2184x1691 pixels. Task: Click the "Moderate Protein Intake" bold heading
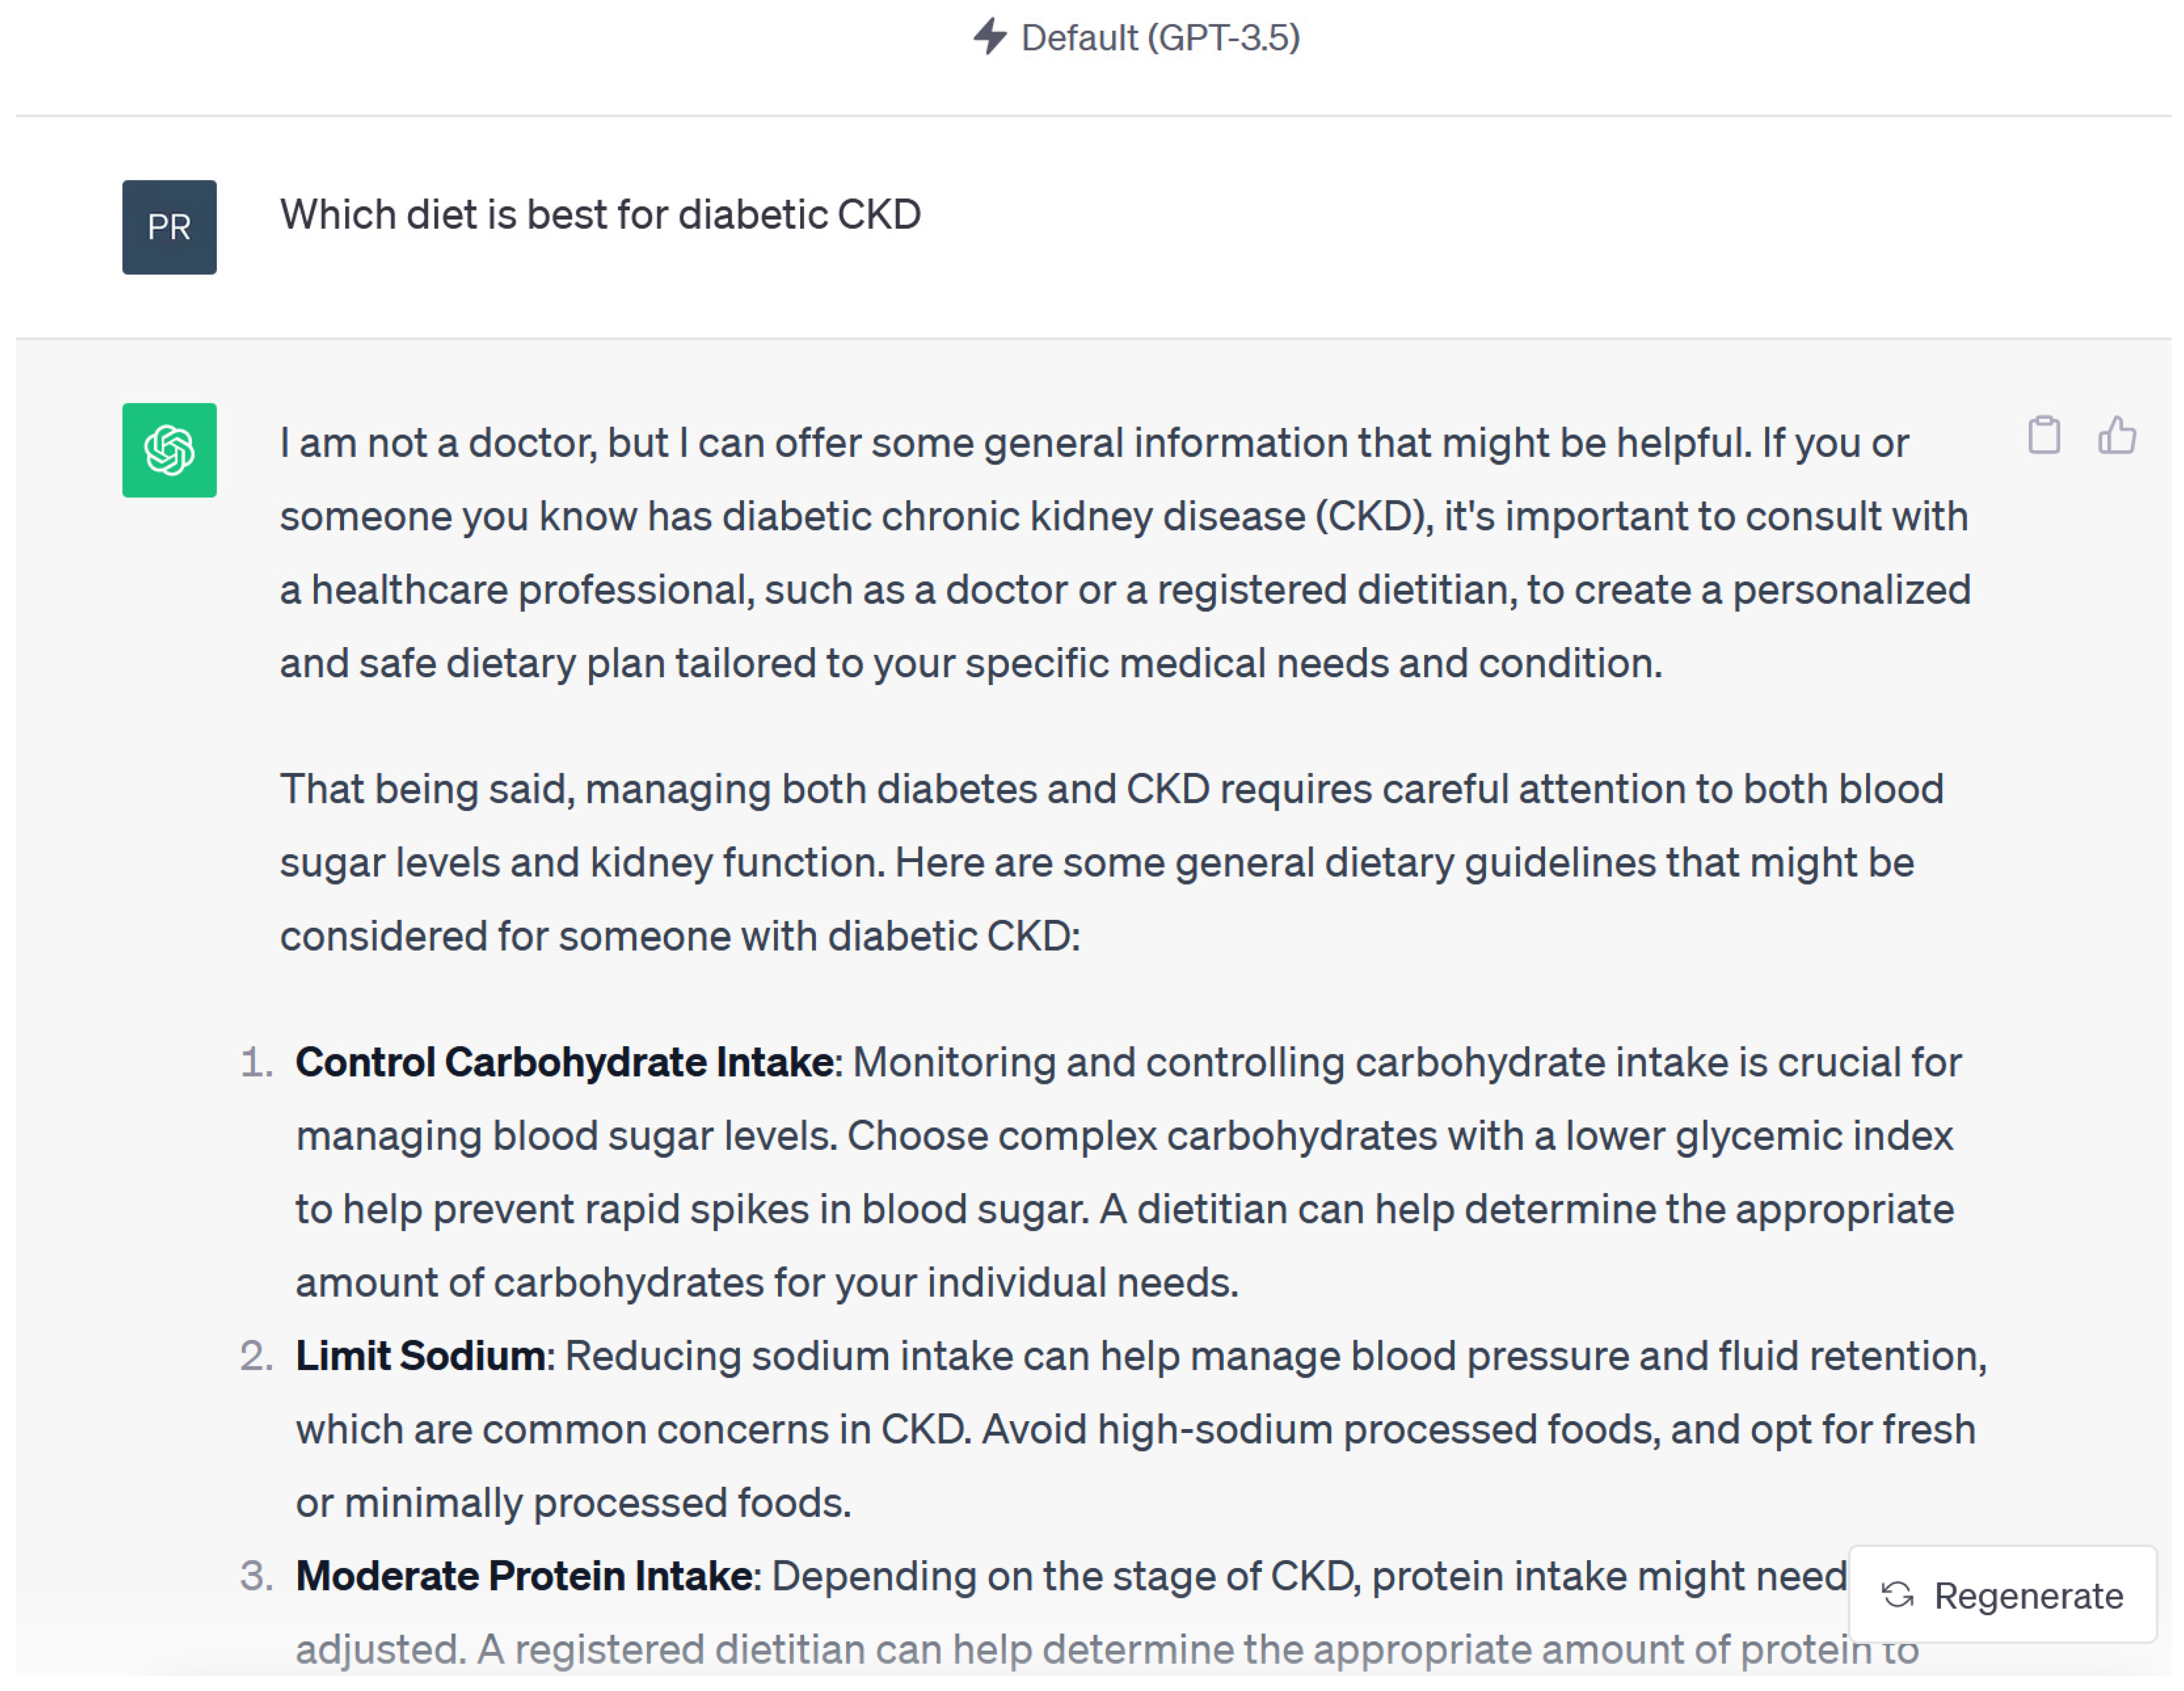525,1576
